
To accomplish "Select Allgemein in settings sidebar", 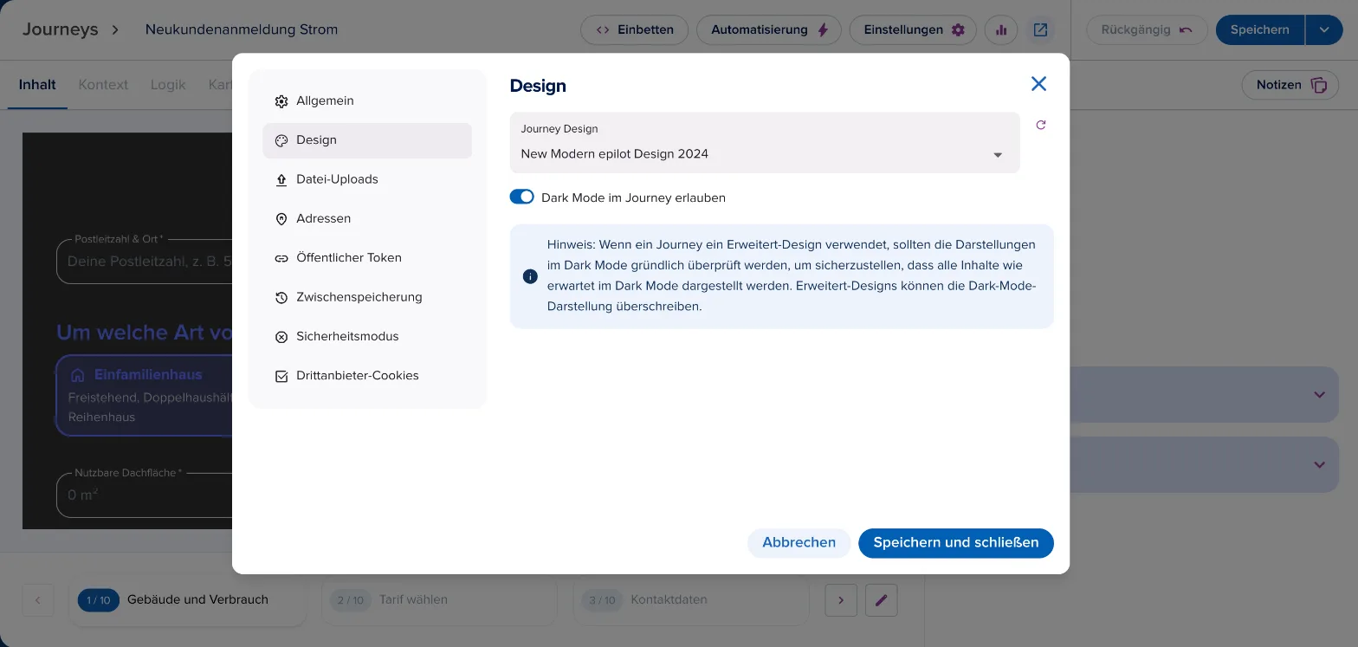I will (367, 101).
